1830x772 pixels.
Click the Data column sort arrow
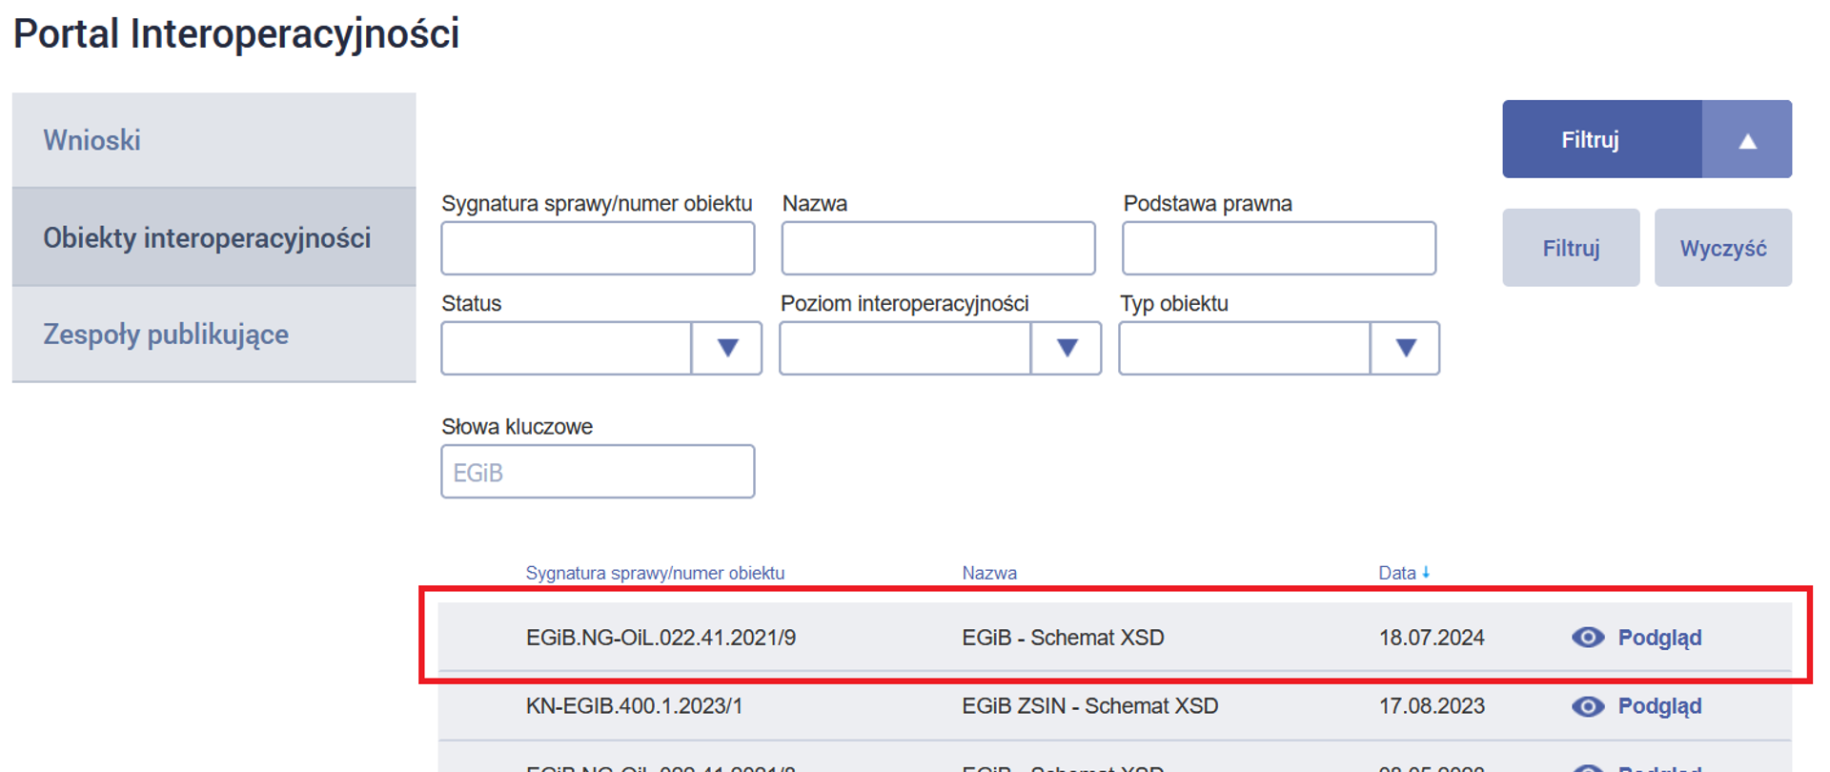click(1426, 573)
